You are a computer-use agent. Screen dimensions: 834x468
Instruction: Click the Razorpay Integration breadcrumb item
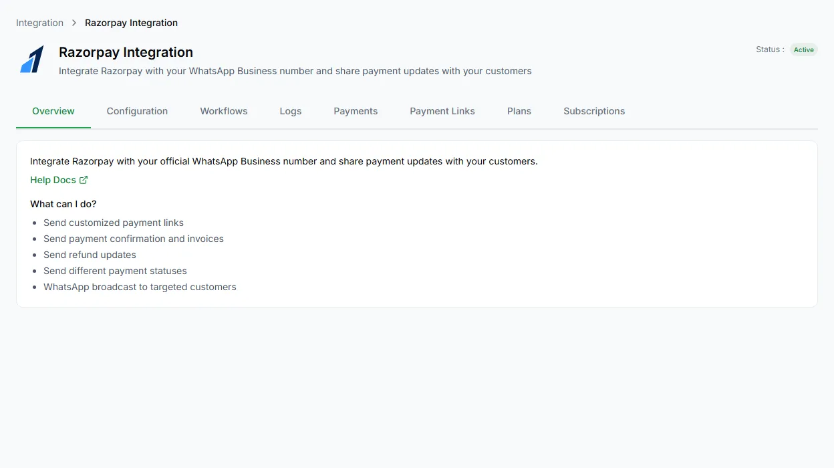click(131, 23)
